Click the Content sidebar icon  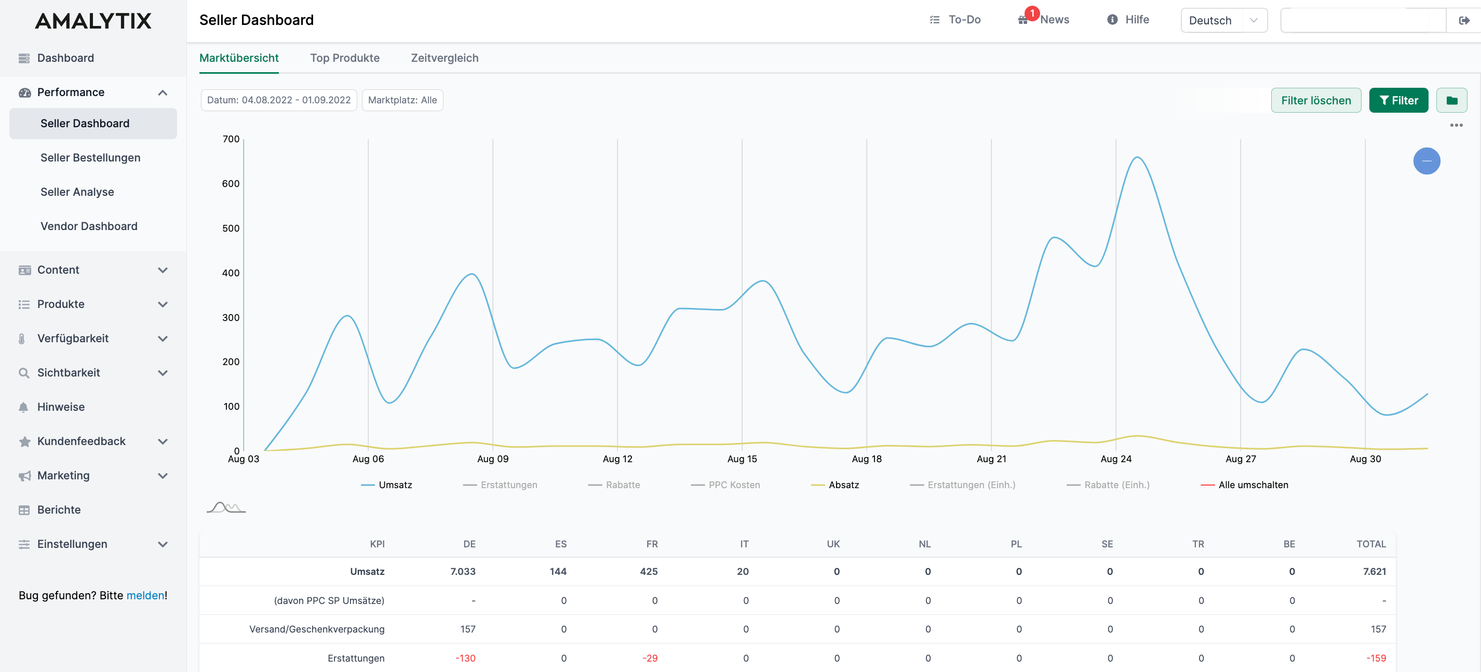coord(24,270)
